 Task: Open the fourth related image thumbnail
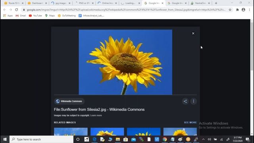(x=180, y=131)
